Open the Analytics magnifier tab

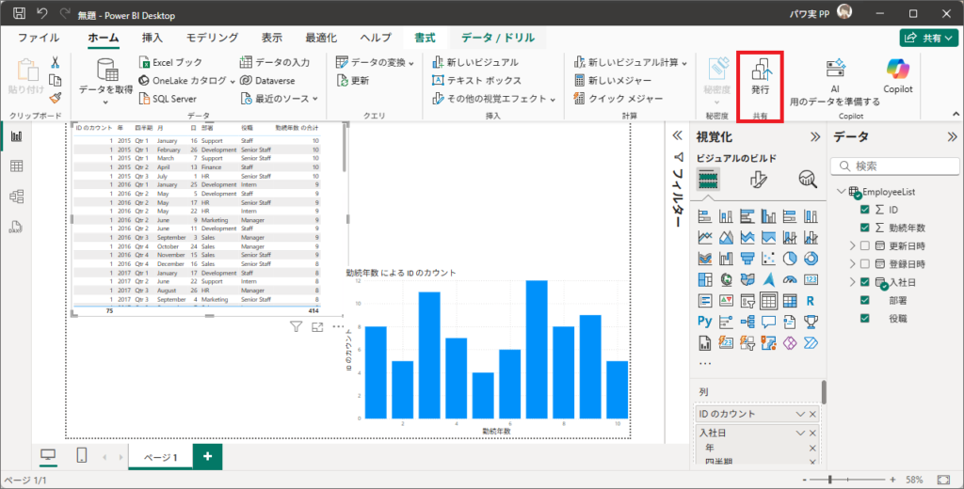click(807, 180)
